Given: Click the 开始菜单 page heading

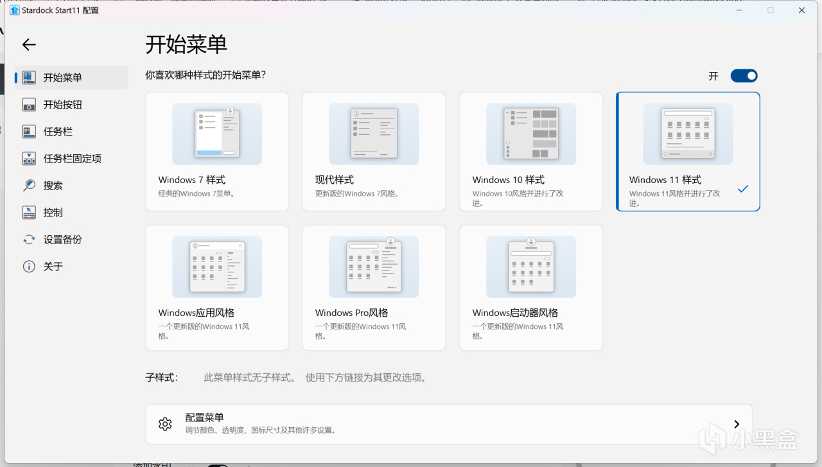Looking at the screenshot, I should click(187, 44).
